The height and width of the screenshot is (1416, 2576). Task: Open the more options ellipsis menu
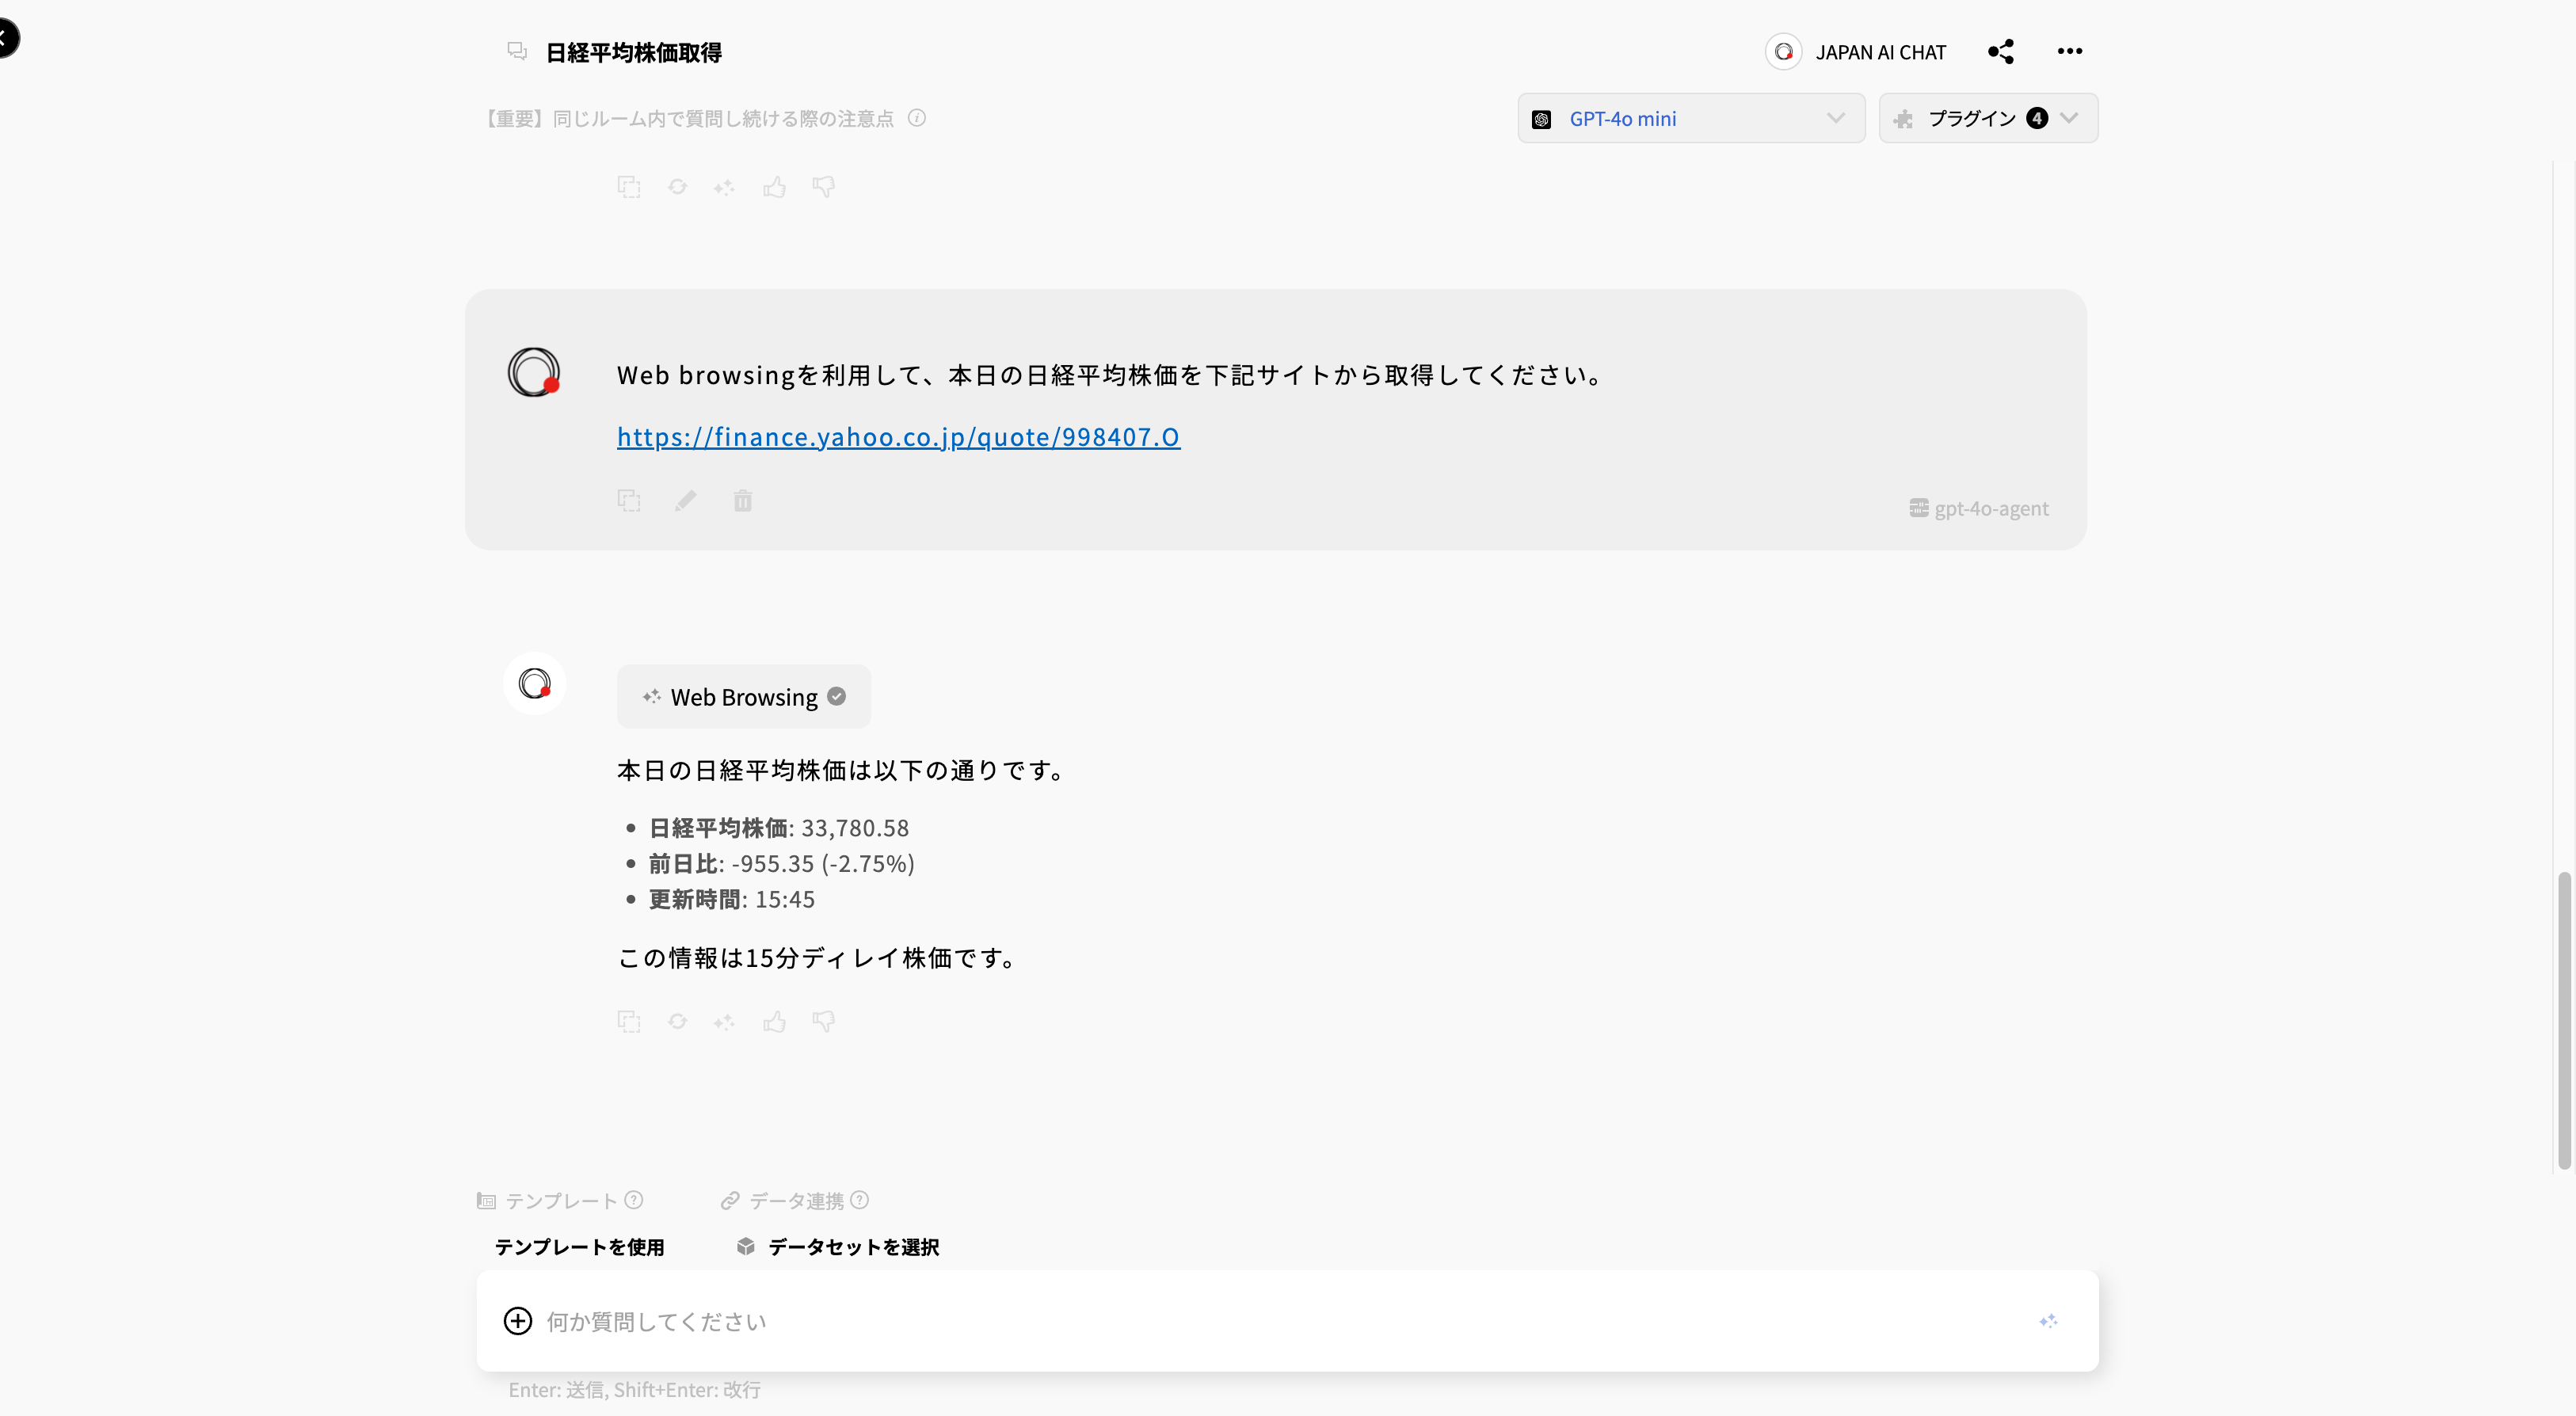click(2070, 52)
